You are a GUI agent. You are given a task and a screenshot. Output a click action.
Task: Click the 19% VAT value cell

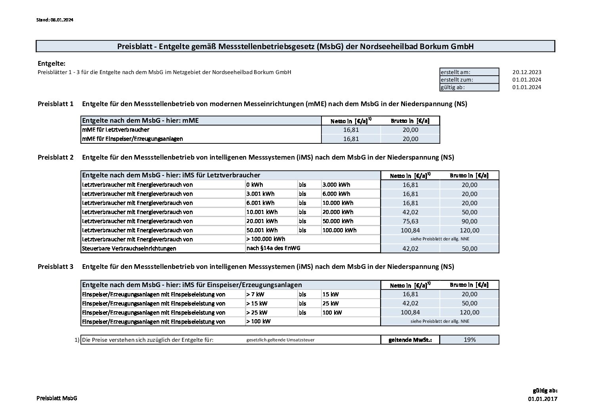(x=469, y=340)
